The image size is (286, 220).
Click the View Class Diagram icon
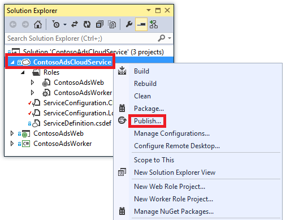(x=154, y=24)
